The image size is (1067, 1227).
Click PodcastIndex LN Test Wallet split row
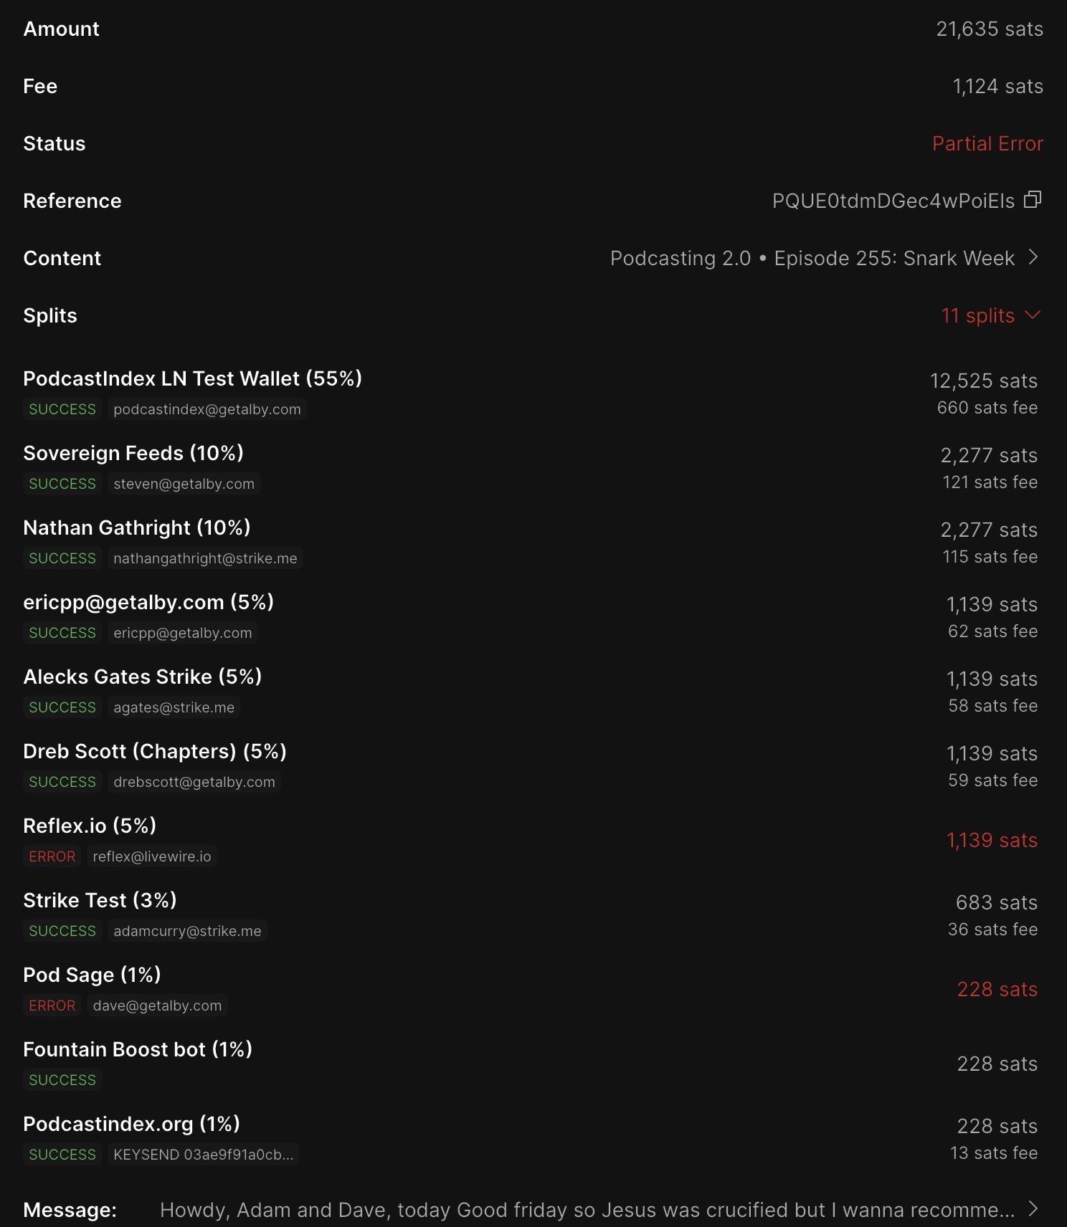click(x=531, y=393)
